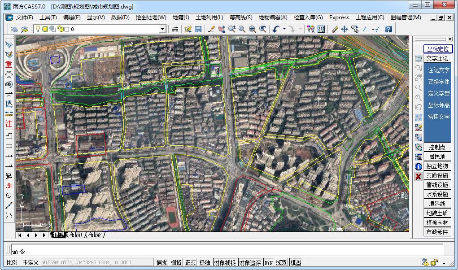Click the undo arrow icon
458x270 pixels.
(x=275, y=29)
